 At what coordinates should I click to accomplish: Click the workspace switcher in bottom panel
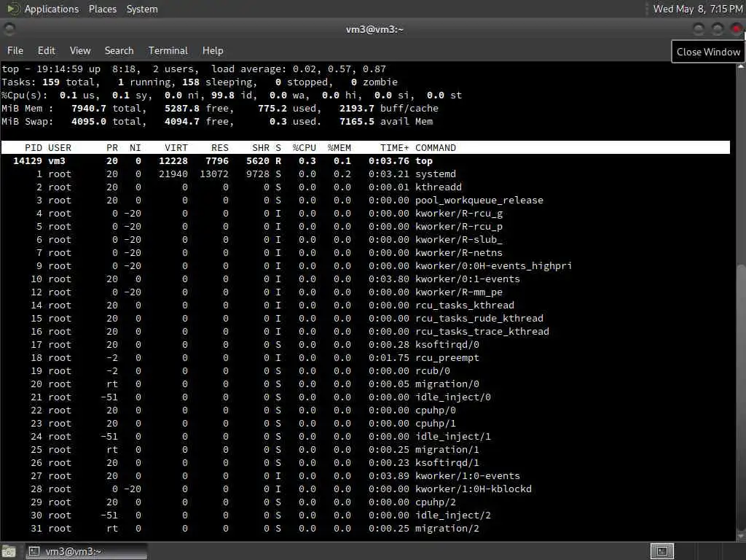point(661,551)
